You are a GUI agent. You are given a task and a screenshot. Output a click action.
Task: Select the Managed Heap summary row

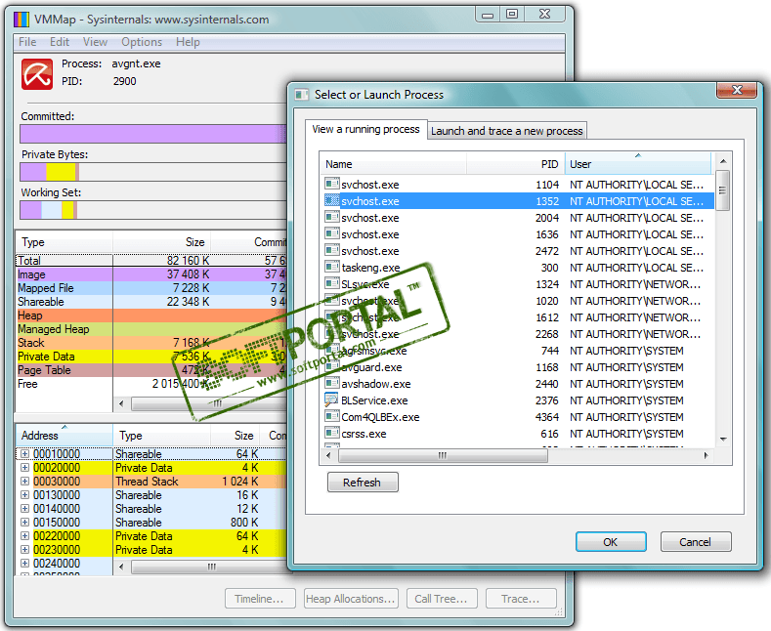(x=150, y=329)
